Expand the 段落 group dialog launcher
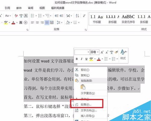The width and height of the screenshot is (151, 121). (86, 30)
